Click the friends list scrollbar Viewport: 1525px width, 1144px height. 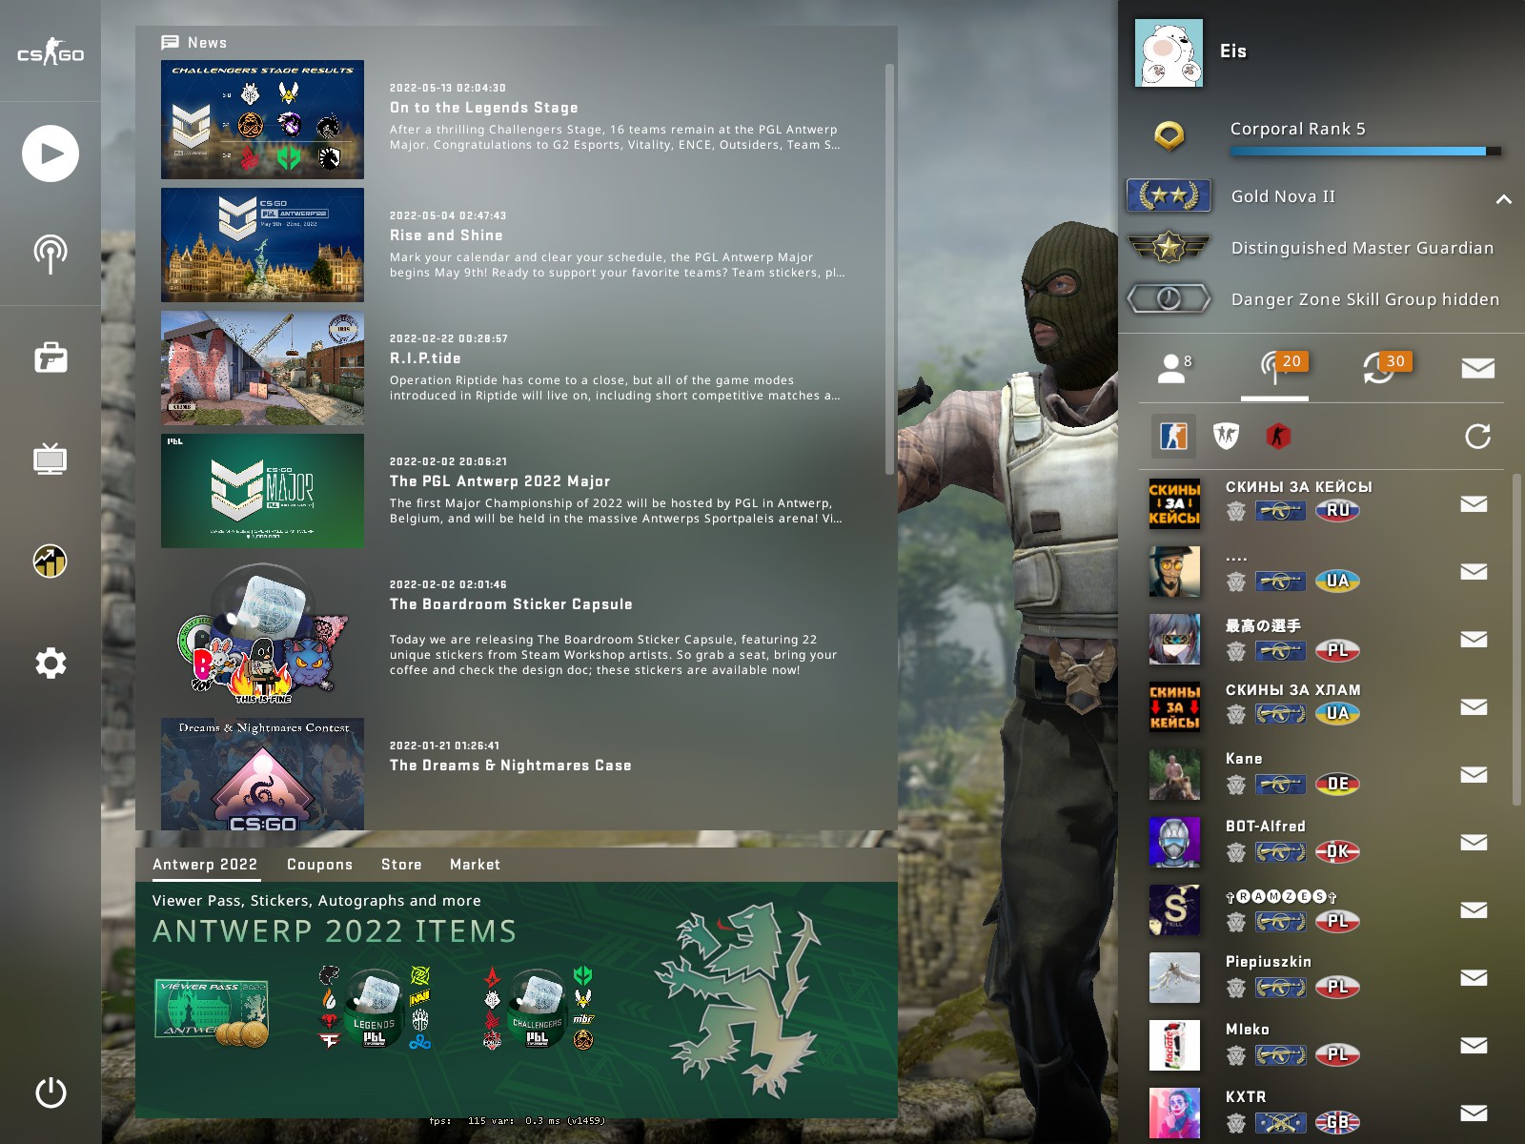click(1516, 641)
